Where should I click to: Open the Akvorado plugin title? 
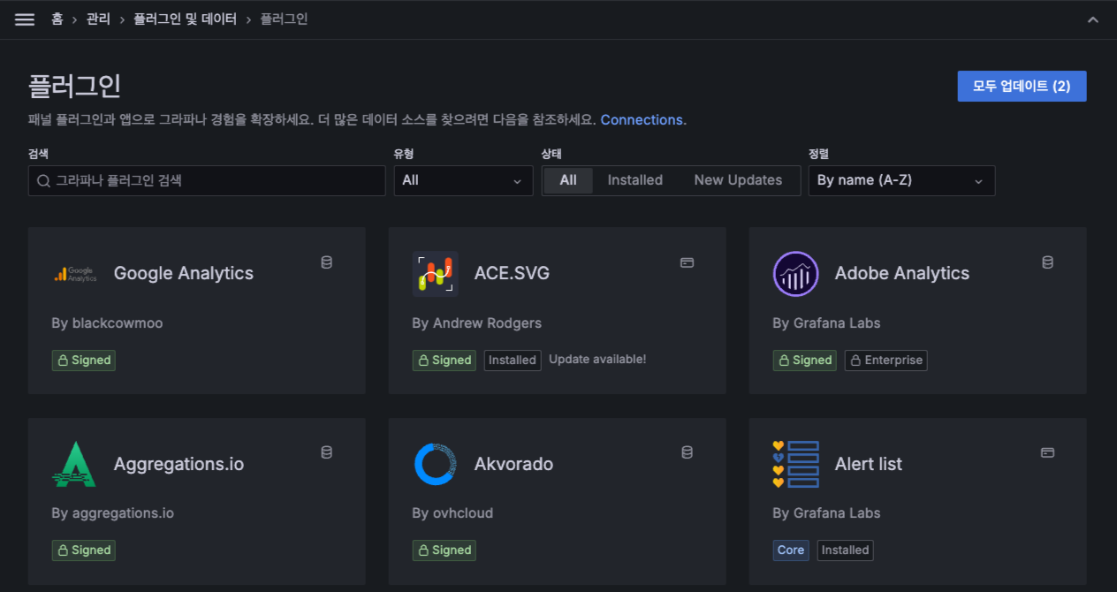(513, 464)
